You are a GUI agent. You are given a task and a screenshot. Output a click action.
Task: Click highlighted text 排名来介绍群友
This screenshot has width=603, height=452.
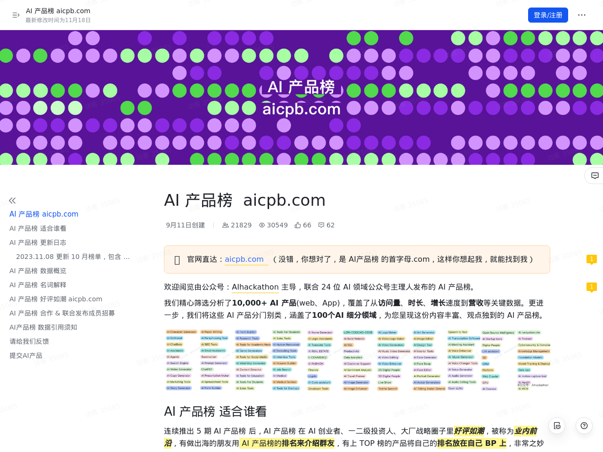[x=308, y=443]
